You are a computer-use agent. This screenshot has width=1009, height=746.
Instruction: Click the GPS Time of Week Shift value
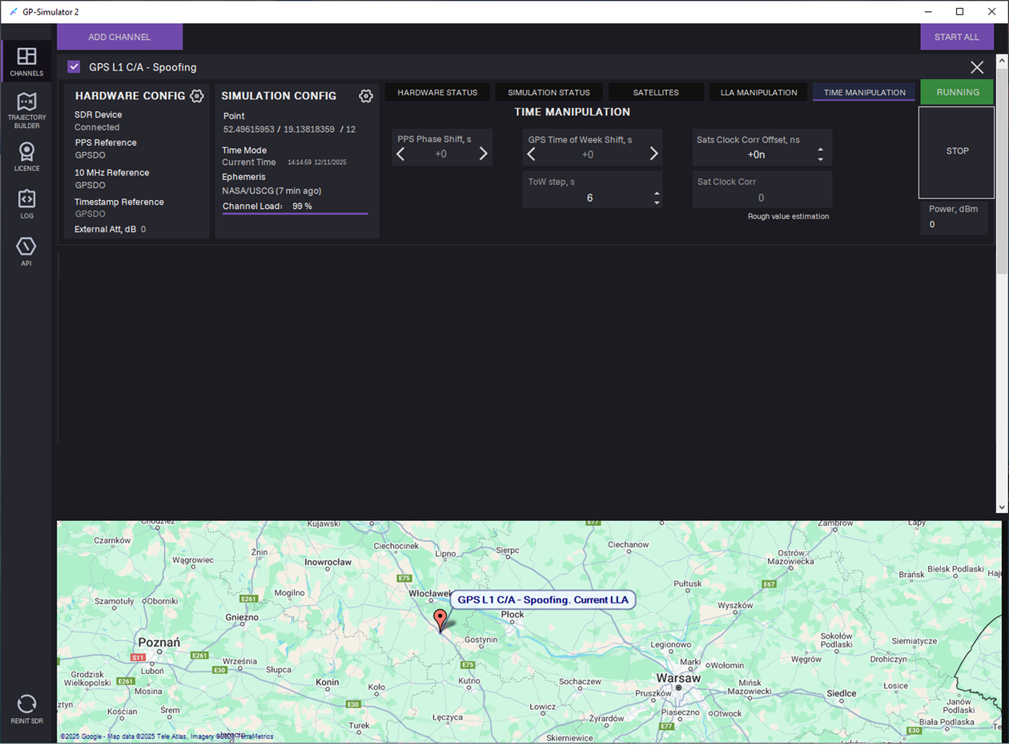click(588, 154)
